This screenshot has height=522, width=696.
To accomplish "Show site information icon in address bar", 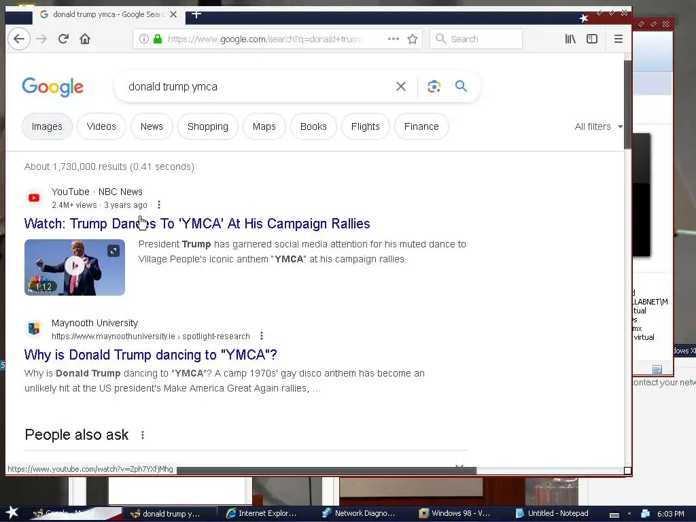I will 144,39.
